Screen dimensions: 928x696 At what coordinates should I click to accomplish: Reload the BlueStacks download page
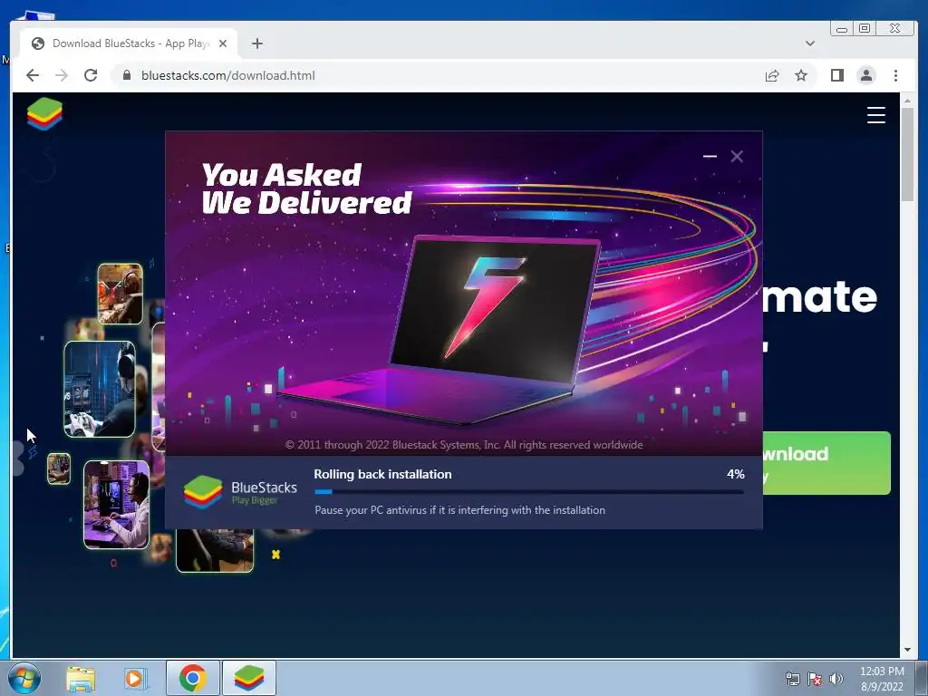[91, 76]
